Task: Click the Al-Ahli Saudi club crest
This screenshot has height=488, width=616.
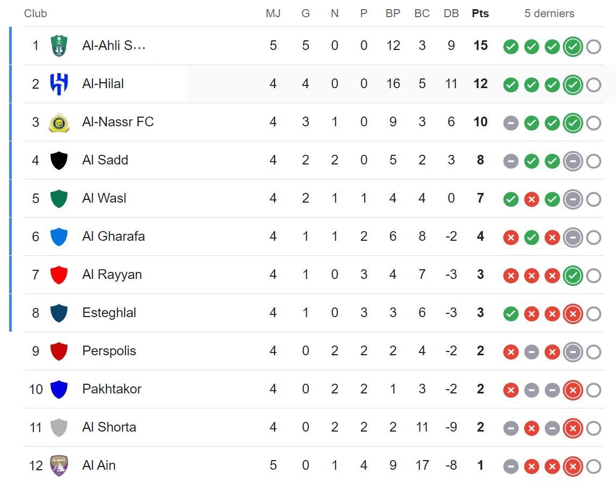Action: tap(59, 46)
